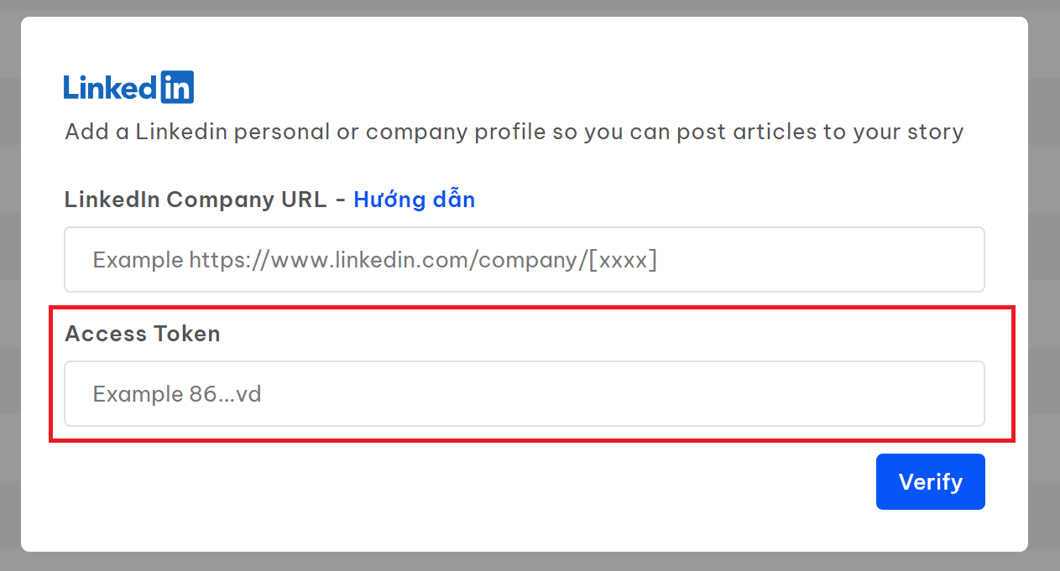
Task: Open the Hướng dẫn guide link
Action: click(414, 200)
